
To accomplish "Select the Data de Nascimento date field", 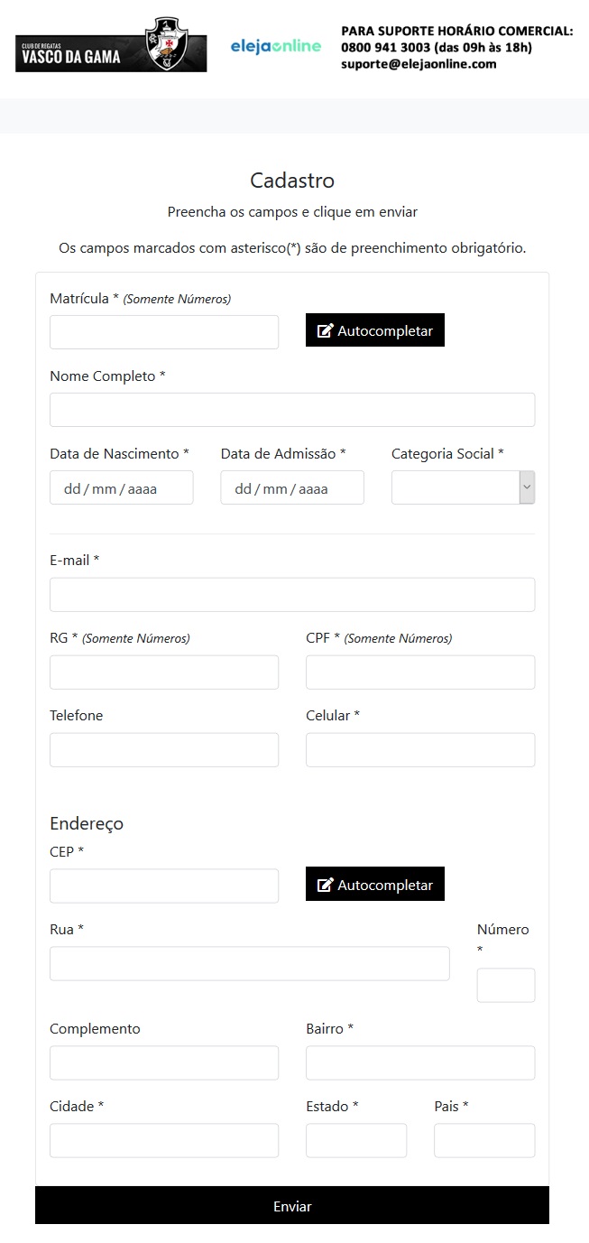I will [x=121, y=487].
